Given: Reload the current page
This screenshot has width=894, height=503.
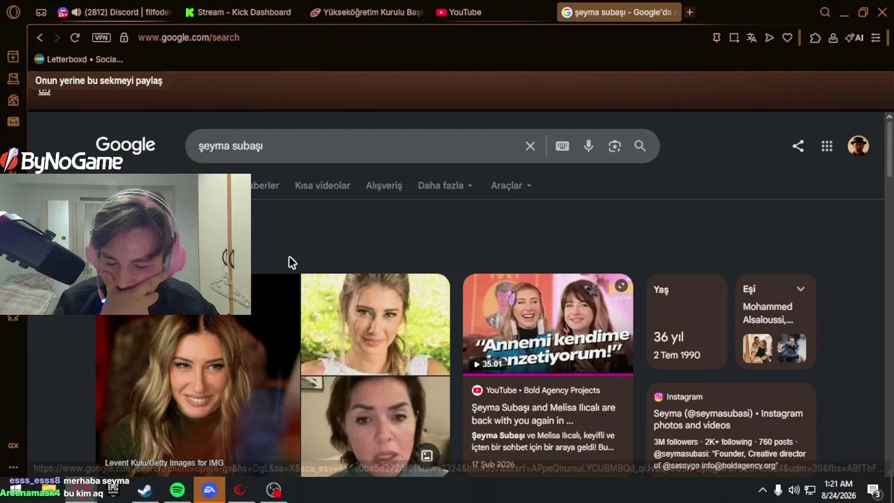Looking at the screenshot, I should click(75, 38).
